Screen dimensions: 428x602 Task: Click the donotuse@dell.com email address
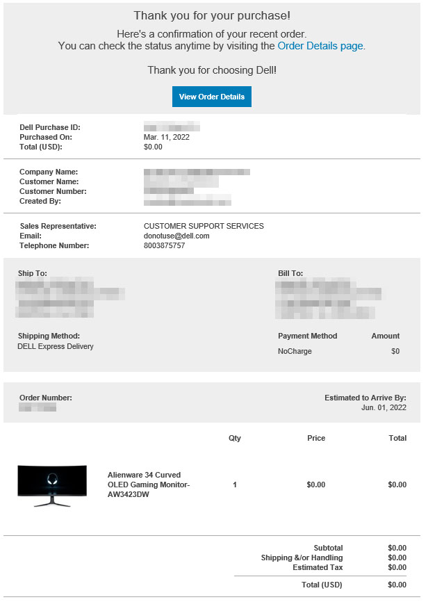click(x=176, y=236)
